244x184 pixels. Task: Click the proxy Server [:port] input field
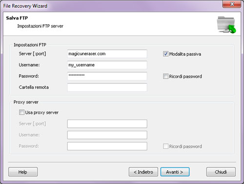tap(107, 124)
